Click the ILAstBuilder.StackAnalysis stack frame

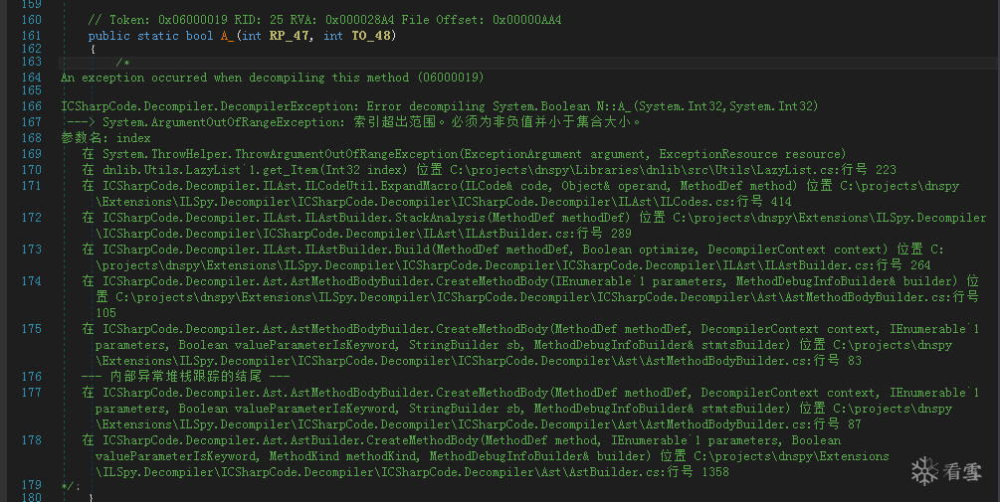(x=533, y=226)
